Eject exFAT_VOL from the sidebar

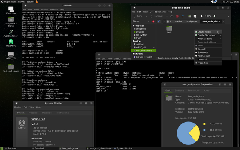pyautogui.click(x=154, y=48)
